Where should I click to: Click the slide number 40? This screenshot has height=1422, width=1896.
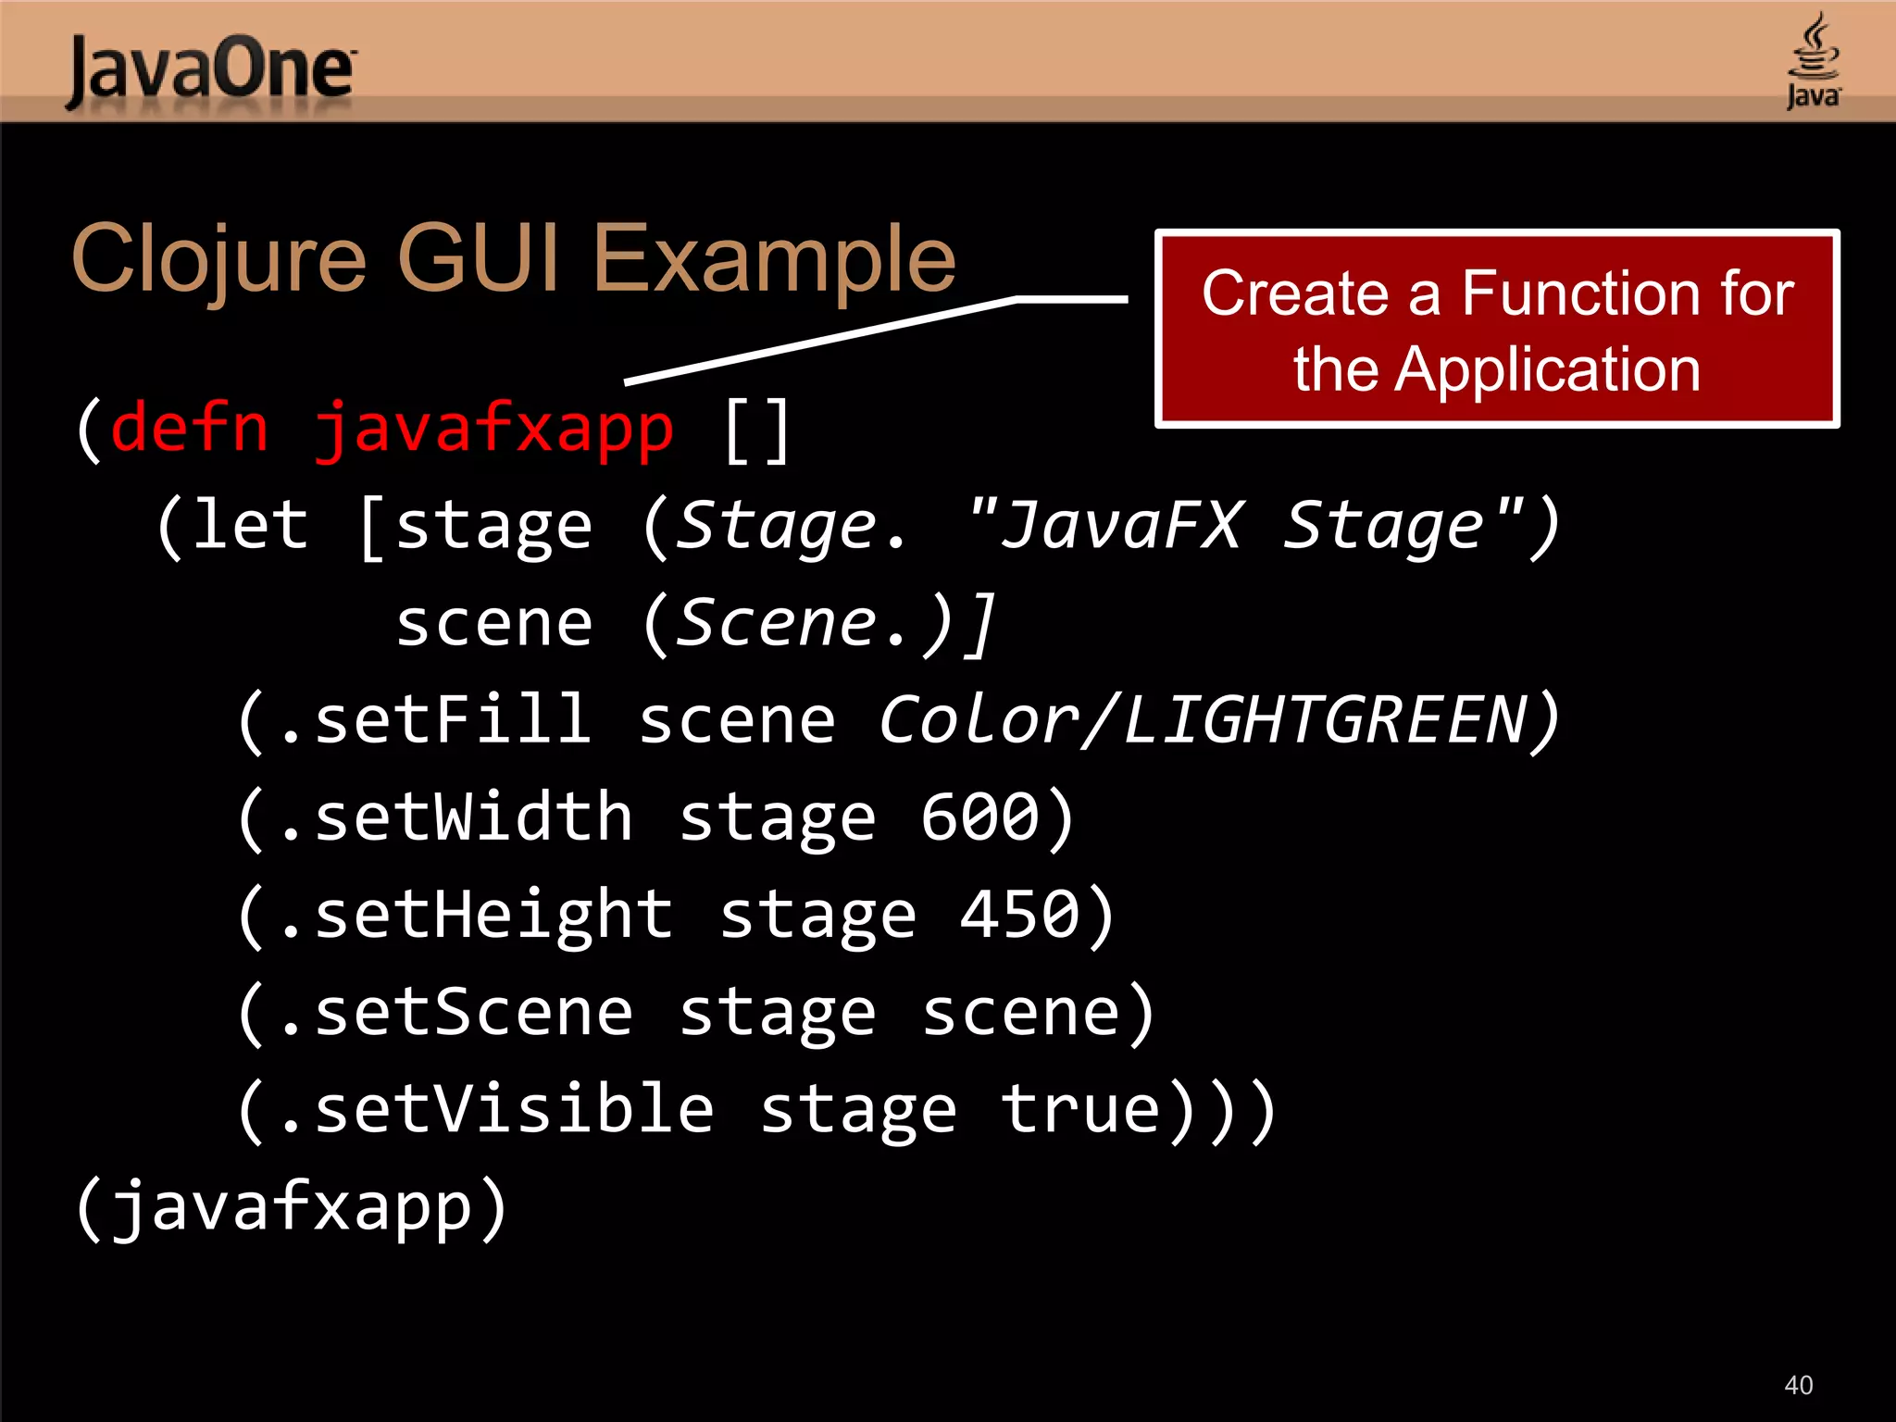click(1798, 1385)
